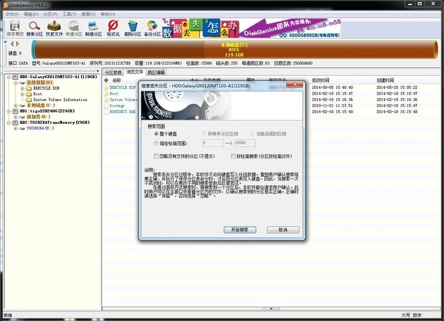Select the 快速分区 (quick partition) icon
The width and height of the screenshot is (444, 321).
(x=74, y=28)
